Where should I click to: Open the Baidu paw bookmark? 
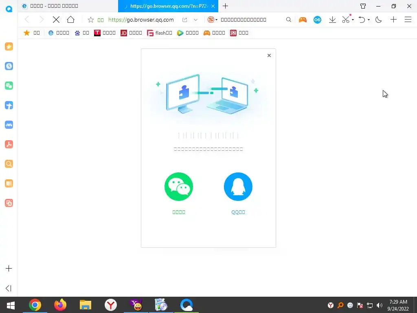(81, 33)
